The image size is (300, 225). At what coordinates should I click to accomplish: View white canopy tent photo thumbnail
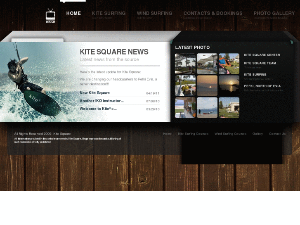coord(207,64)
